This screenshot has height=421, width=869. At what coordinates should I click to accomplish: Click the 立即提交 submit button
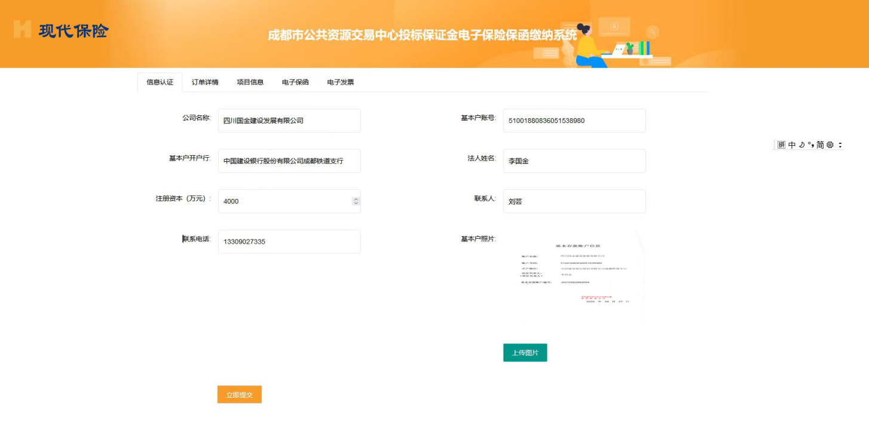pyautogui.click(x=239, y=395)
